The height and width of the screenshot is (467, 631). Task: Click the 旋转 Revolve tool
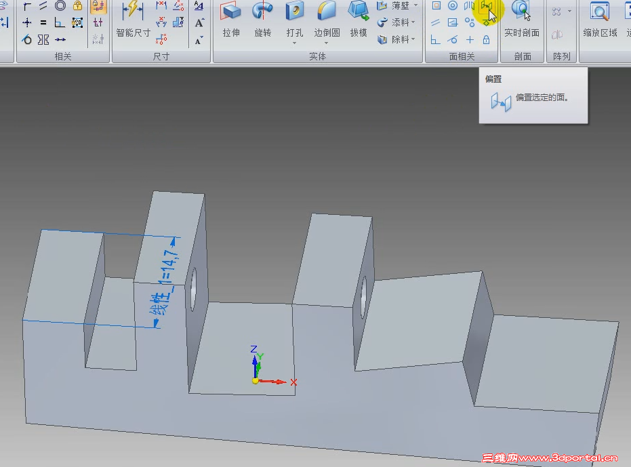pyautogui.click(x=263, y=20)
